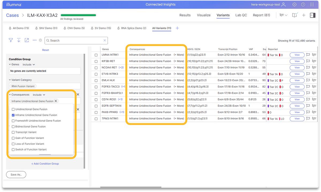Check the Frameshift Unidirectional Gene Fusion option
The height and width of the screenshot is (192, 321).
[13, 121]
